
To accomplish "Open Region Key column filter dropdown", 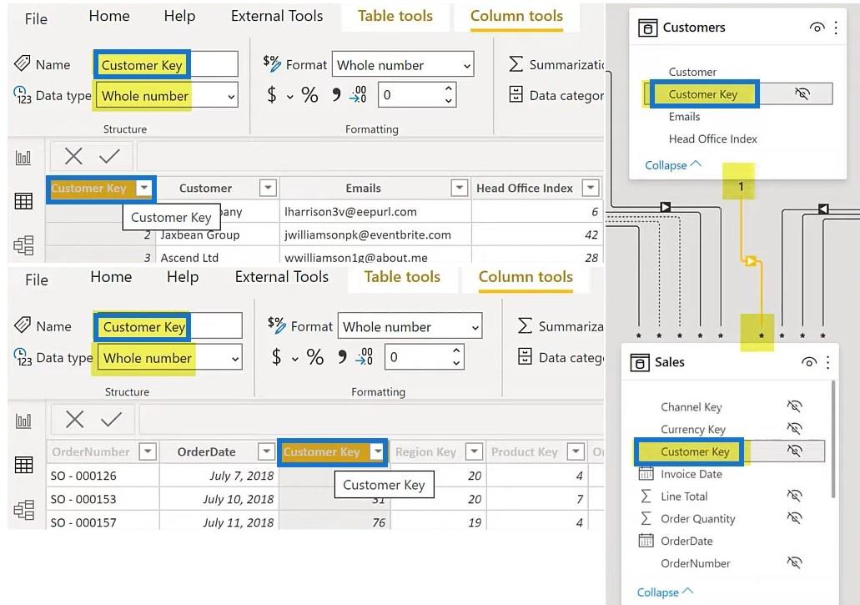I will click(473, 452).
